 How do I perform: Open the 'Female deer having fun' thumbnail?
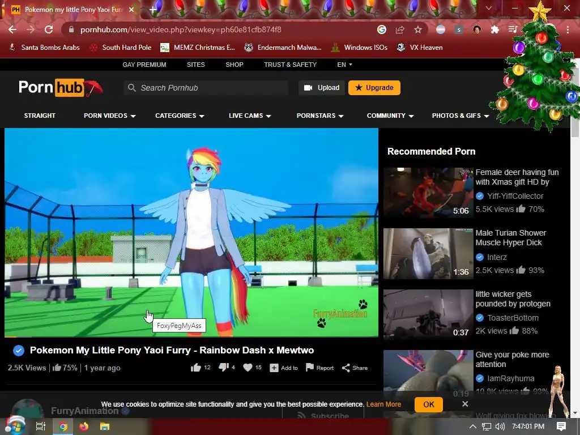[x=428, y=193]
